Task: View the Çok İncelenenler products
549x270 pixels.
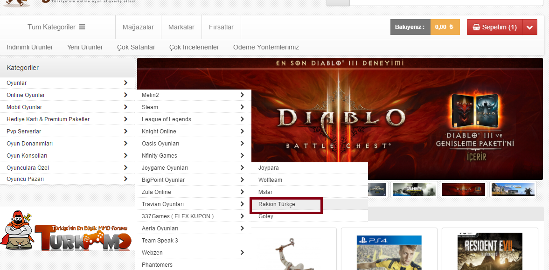Action: (195, 47)
